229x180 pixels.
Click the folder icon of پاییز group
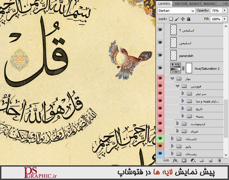point(179,146)
